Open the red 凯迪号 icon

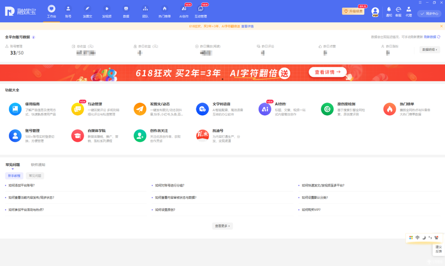[202, 136]
